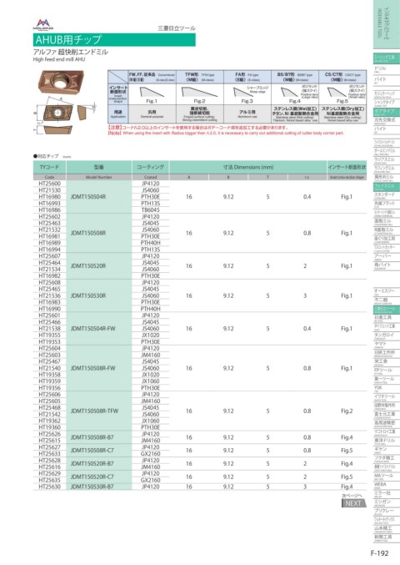
Task: Open the タンガロイ maker tab
Action: coord(386,335)
